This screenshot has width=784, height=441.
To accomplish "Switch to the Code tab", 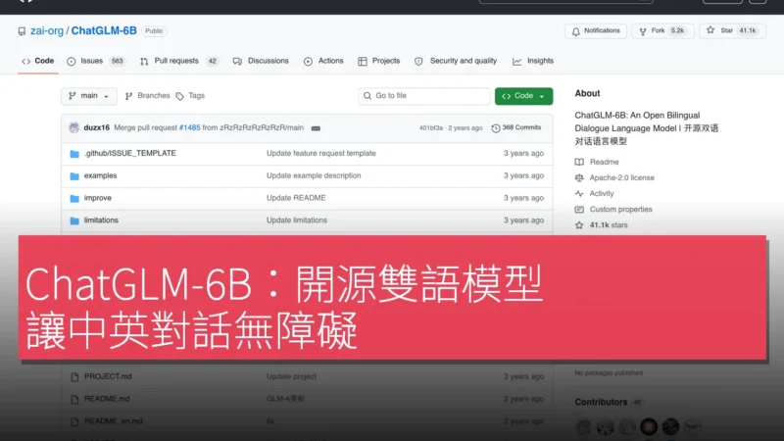I will [x=38, y=61].
